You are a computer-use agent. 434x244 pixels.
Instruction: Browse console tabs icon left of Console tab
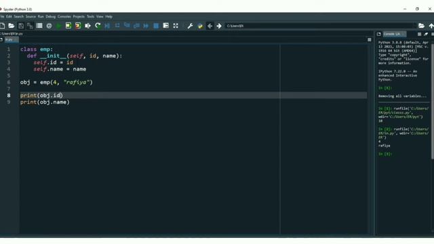pos(378,34)
